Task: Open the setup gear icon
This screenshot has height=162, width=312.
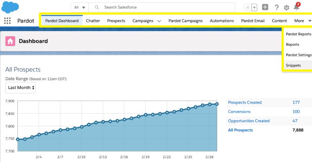Action: tap(286, 8)
